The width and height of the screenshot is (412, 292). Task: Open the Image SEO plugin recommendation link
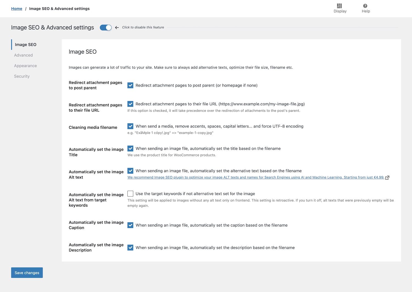pyautogui.click(x=256, y=177)
